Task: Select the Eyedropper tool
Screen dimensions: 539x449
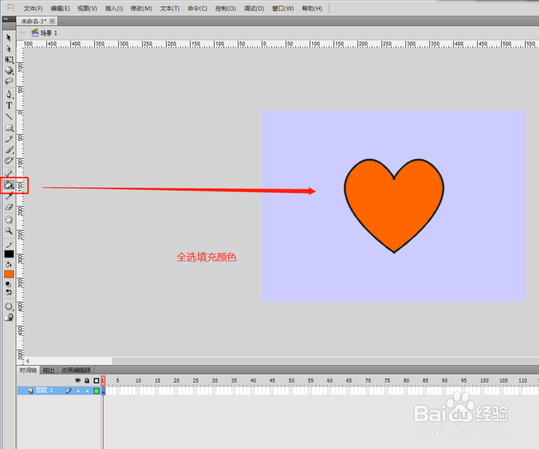Action: coord(9,196)
